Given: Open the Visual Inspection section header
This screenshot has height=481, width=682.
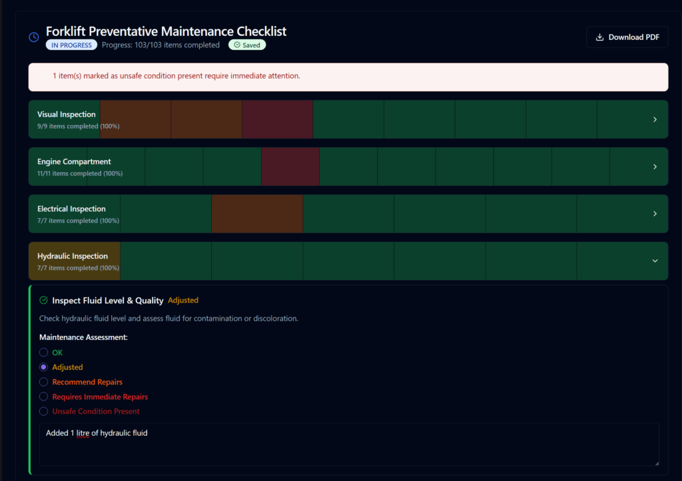Looking at the screenshot, I should 67,115.
